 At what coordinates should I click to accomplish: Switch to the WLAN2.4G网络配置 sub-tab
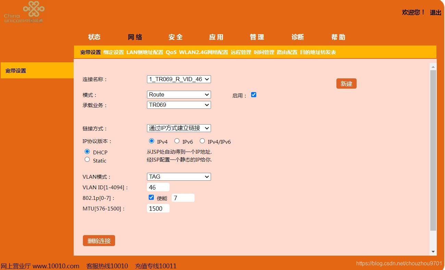203,52
